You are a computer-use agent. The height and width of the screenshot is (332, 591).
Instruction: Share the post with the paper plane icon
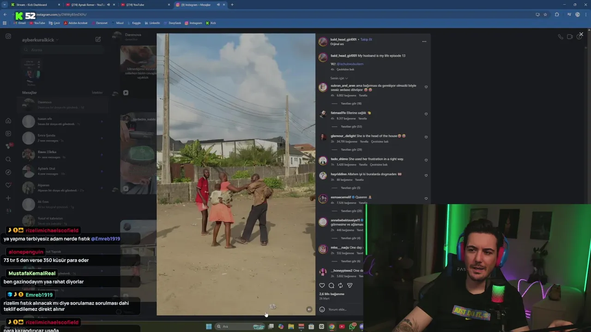pos(350,285)
